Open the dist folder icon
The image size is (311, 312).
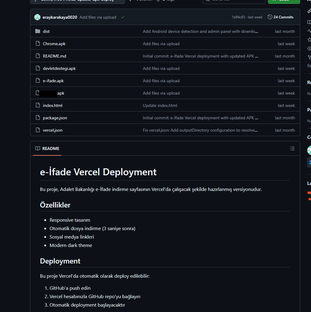pyautogui.click(x=37, y=31)
